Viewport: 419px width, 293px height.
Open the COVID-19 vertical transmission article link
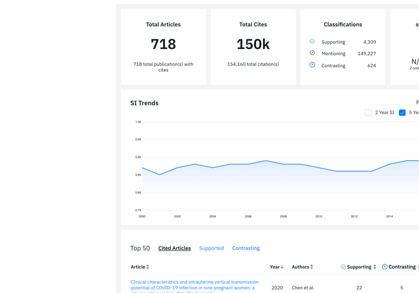pyautogui.click(x=194, y=283)
